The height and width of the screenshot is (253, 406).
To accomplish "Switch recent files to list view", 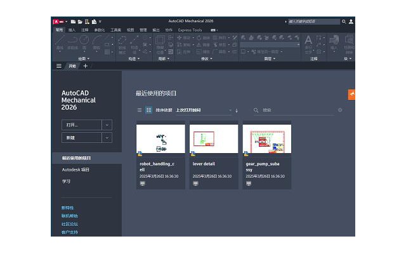I will [140, 110].
